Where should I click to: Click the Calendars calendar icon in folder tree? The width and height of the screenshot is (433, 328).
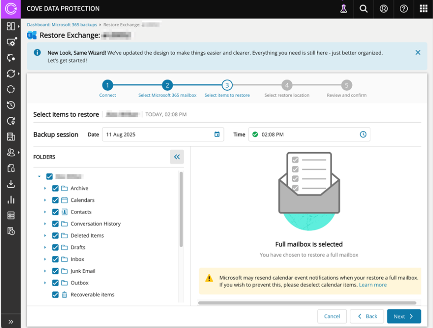coord(64,200)
